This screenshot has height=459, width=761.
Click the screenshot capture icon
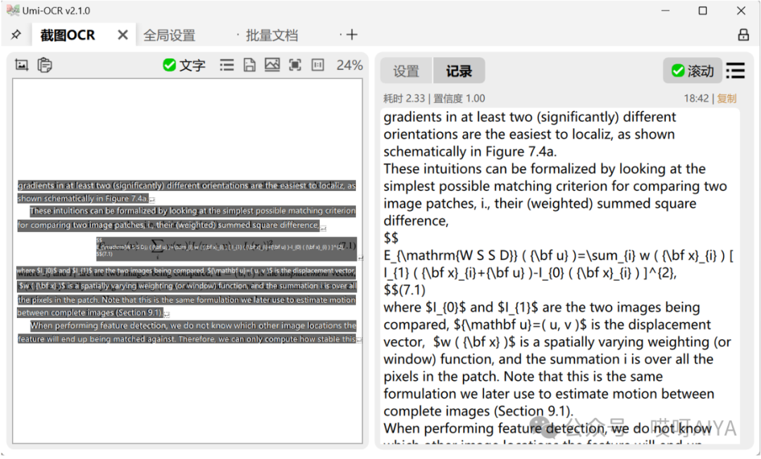tap(22, 66)
